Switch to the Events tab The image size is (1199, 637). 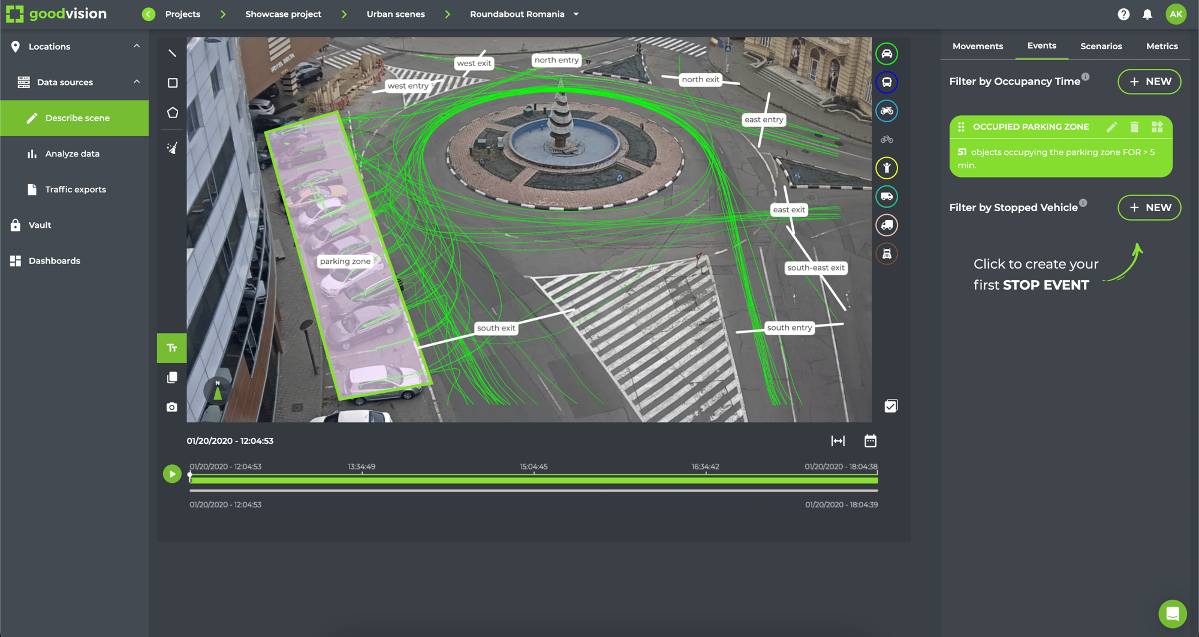click(x=1041, y=46)
